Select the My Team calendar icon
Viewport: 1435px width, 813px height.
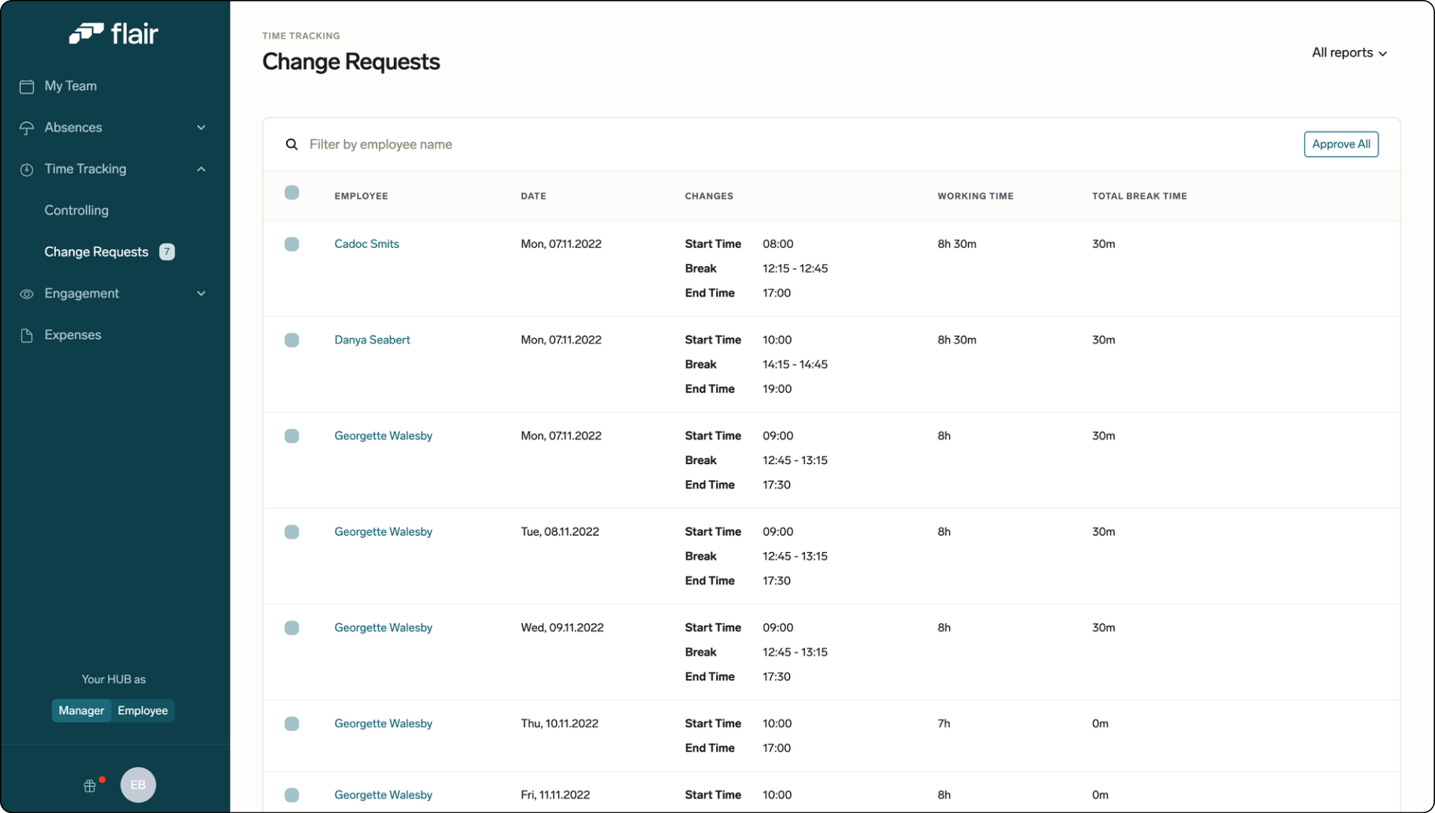click(x=26, y=86)
